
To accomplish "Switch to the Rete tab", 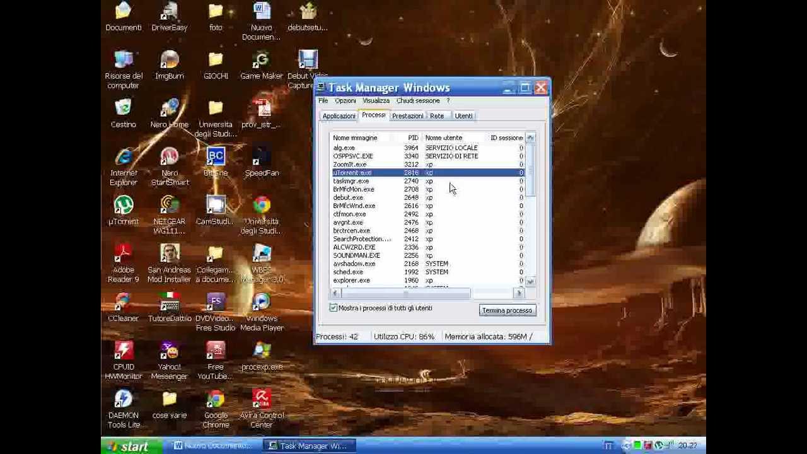I will coord(437,115).
